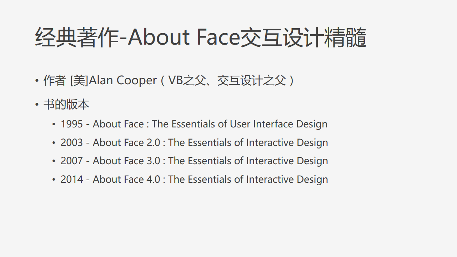Click the "About Face 2.0" text
Viewport: 457px width, 257px height.
pos(126,143)
